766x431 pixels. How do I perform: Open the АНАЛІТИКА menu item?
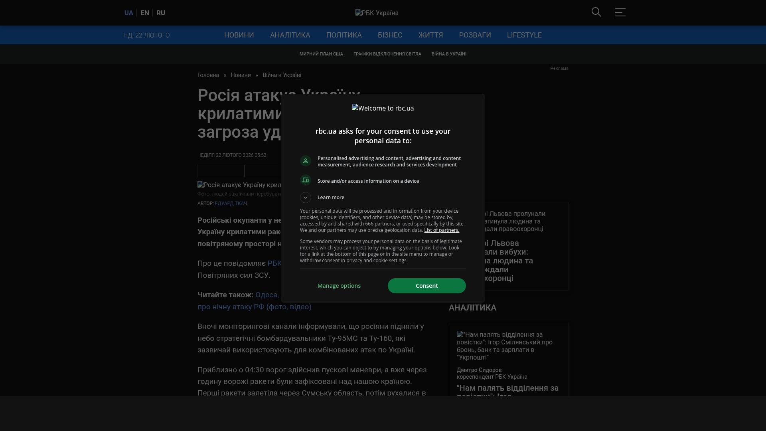[x=290, y=35]
